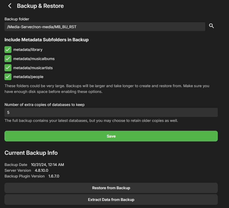Click the 'metadata/library' label text
This screenshot has width=229, height=208.
click(28, 50)
